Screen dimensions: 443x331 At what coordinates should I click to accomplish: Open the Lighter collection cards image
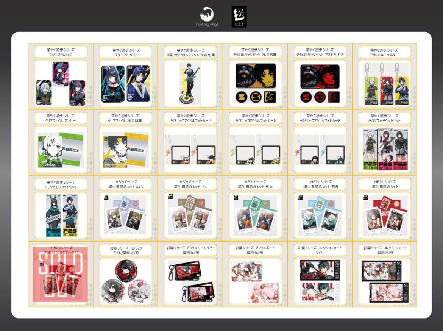(x=320, y=281)
